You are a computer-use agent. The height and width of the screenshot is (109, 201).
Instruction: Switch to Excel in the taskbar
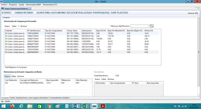pyautogui.click(x=85, y=106)
